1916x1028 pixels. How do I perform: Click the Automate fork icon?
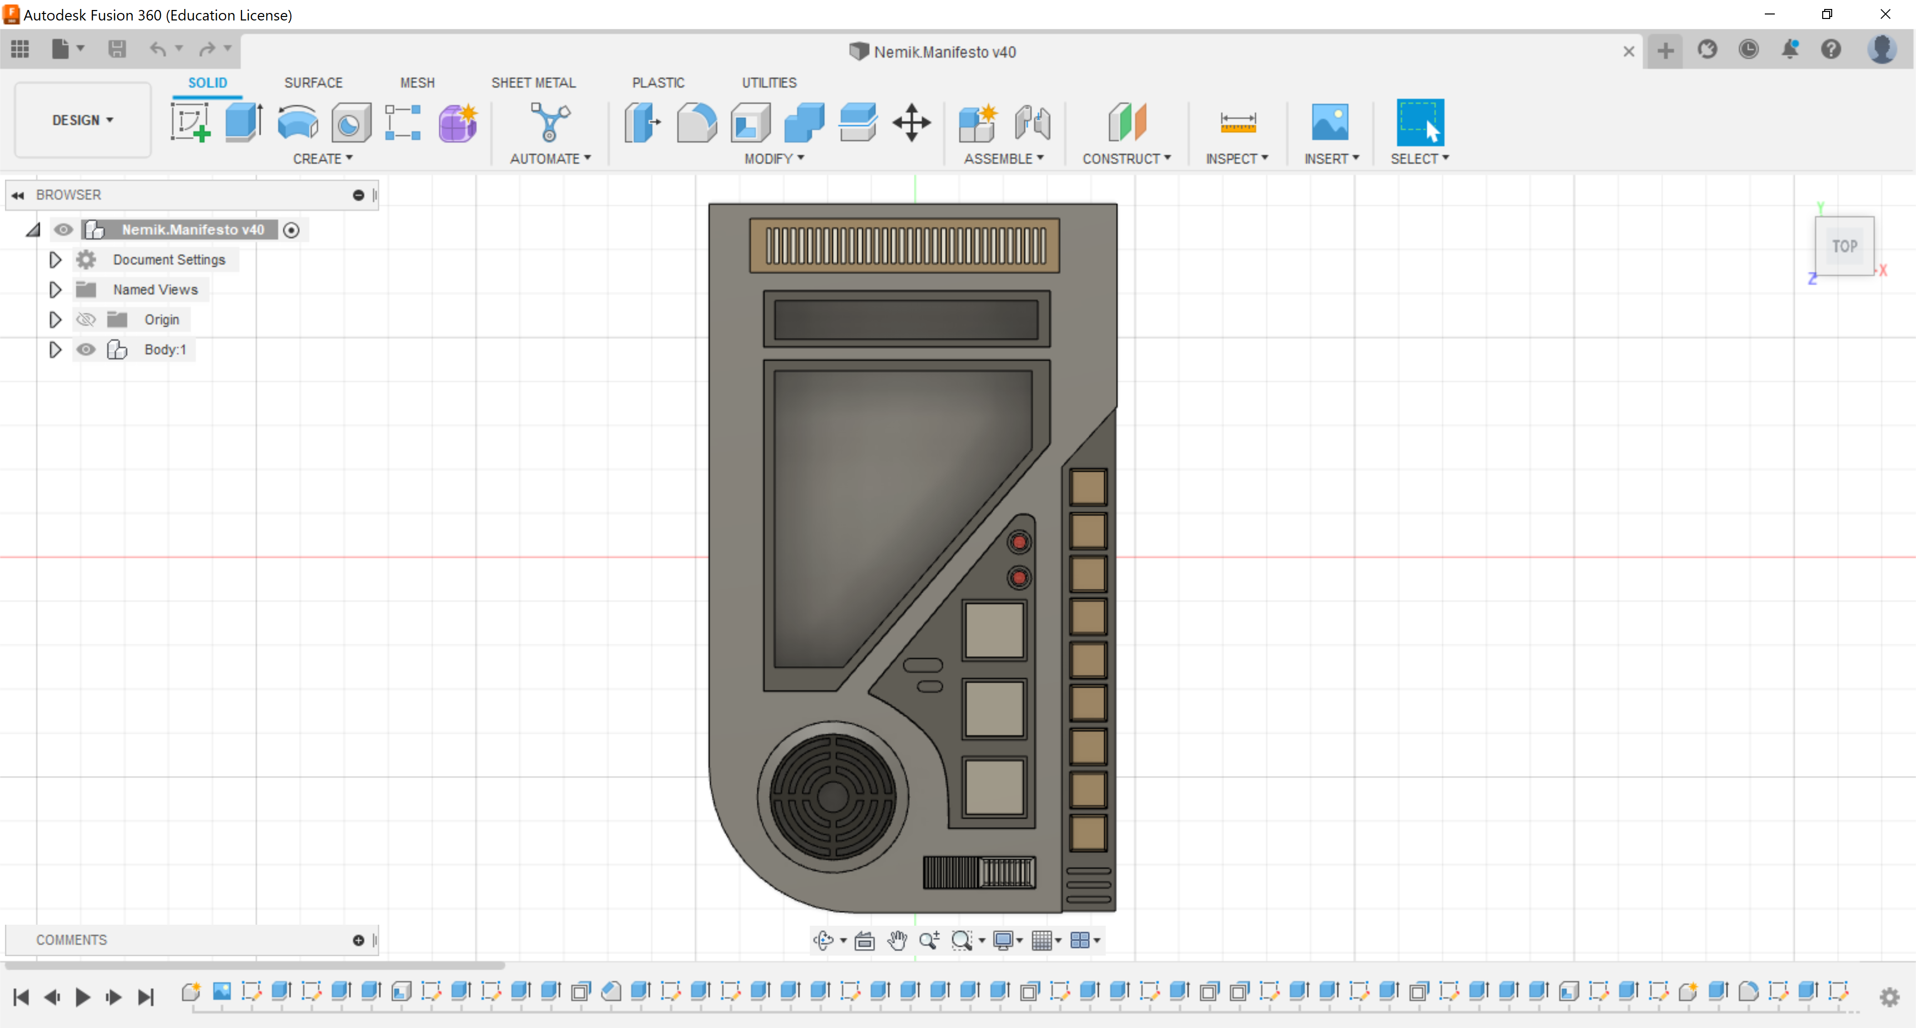click(550, 123)
